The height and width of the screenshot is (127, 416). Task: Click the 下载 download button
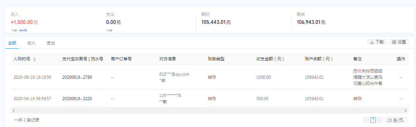[x=377, y=42]
